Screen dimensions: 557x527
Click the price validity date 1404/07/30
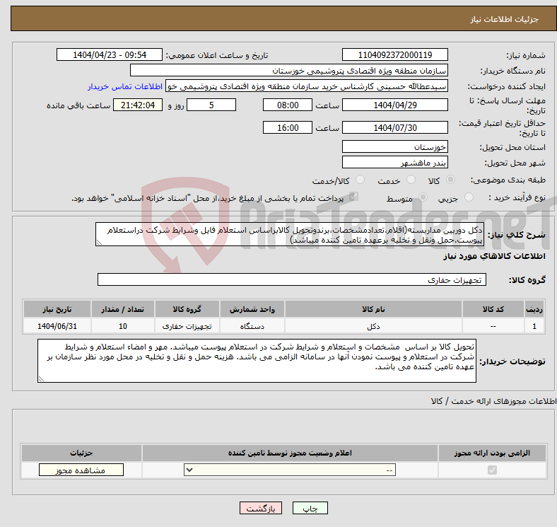tap(394, 127)
